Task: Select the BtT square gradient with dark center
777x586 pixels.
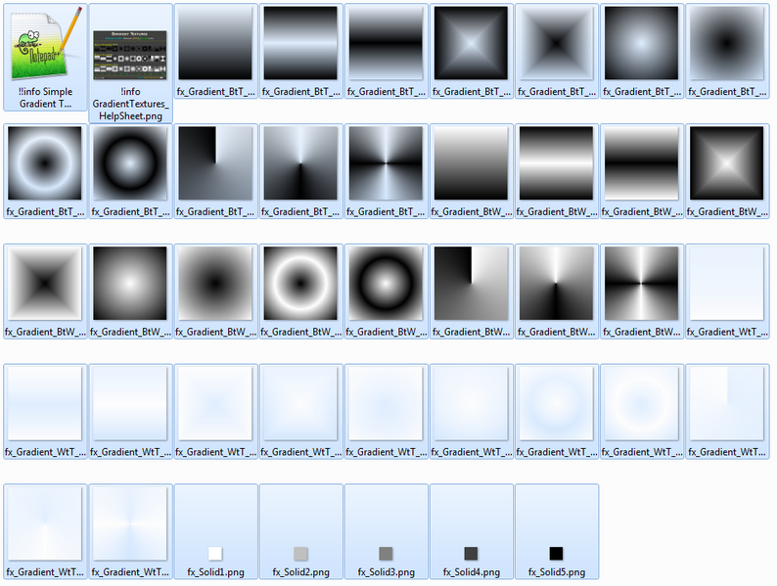Action: (x=557, y=51)
